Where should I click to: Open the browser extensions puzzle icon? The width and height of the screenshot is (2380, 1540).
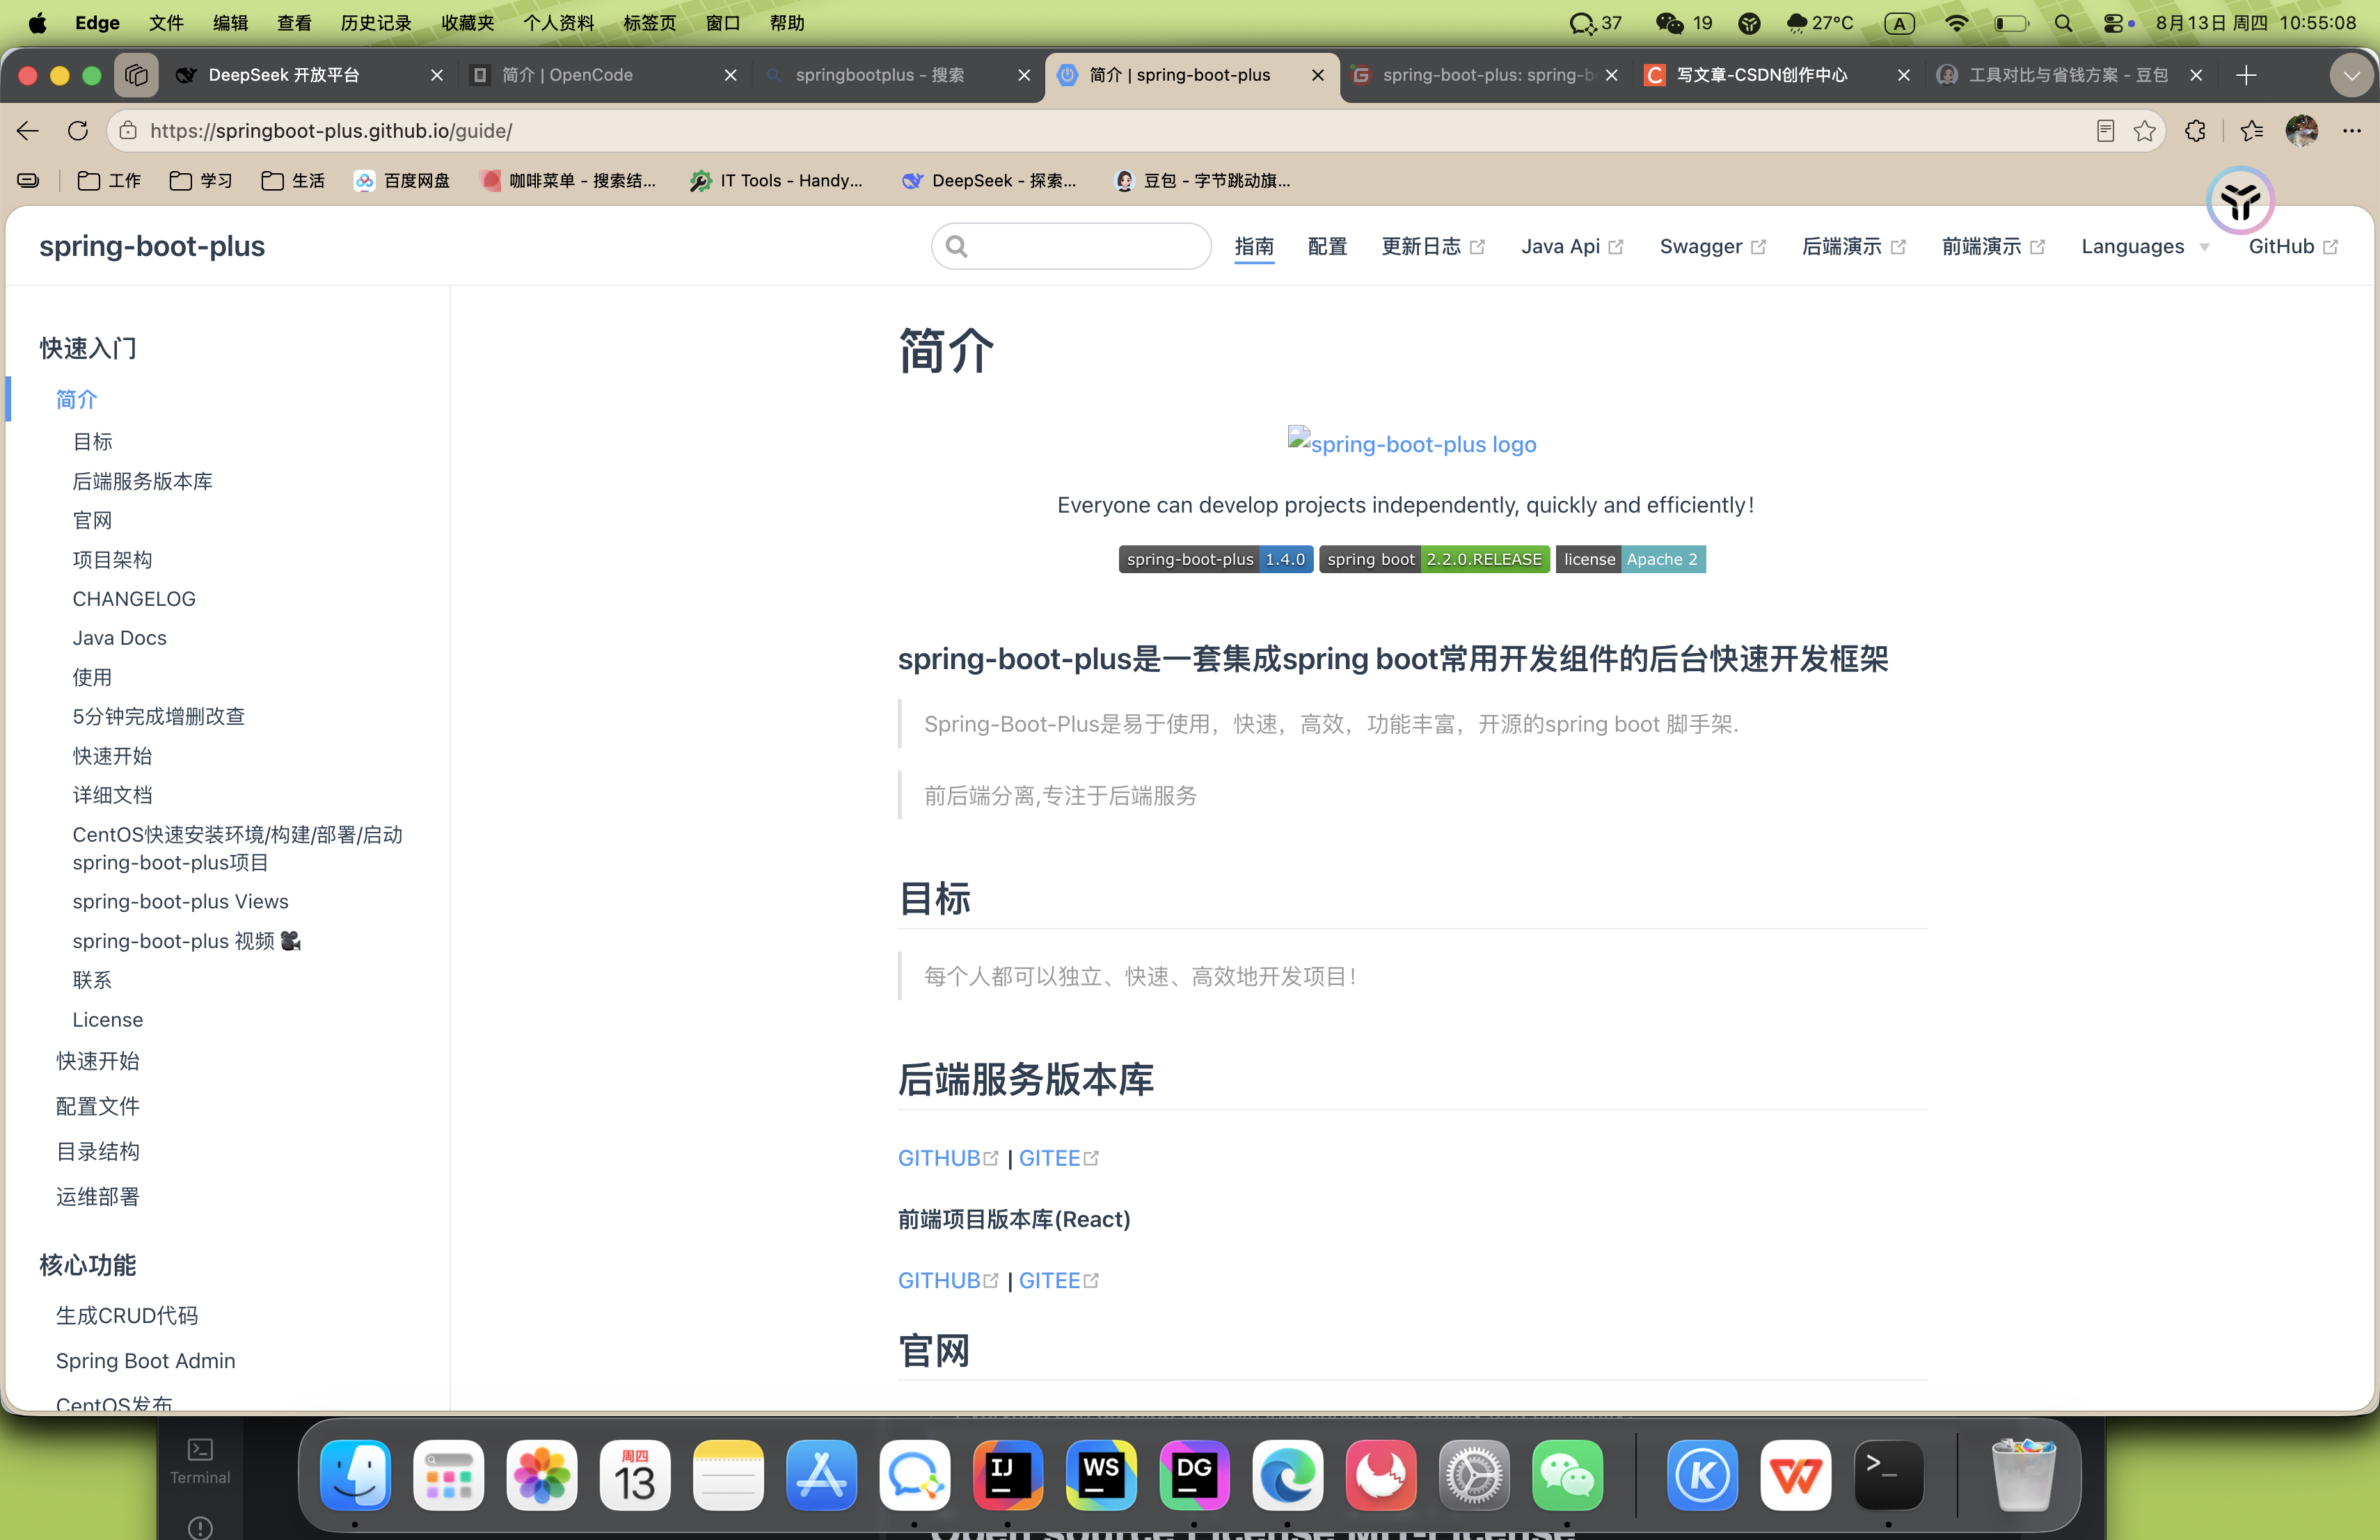pos(2195,131)
